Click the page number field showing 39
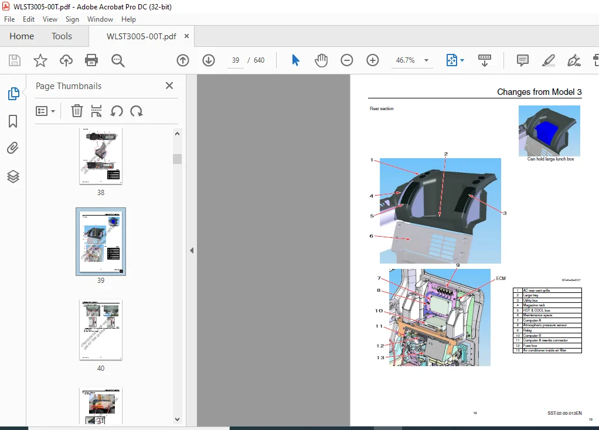599x430 pixels. pos(236,60)
